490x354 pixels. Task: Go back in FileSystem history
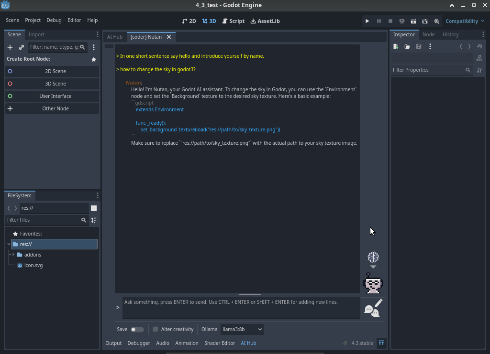9,208
